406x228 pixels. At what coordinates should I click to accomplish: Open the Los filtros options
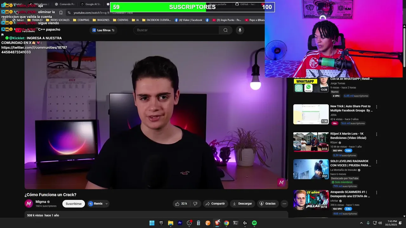click(x=103, y=30)
